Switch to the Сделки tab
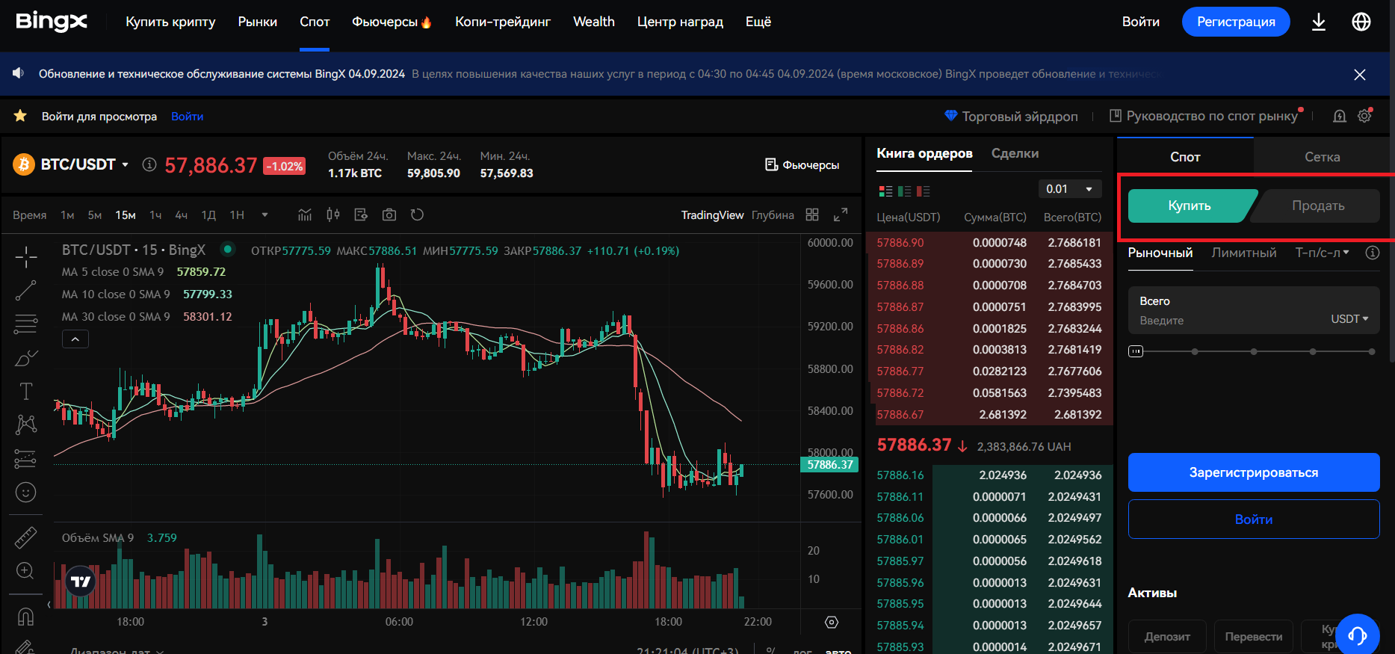This screenshot has width=1395, height=654. pyautogui.click(x=1015, y=153)
